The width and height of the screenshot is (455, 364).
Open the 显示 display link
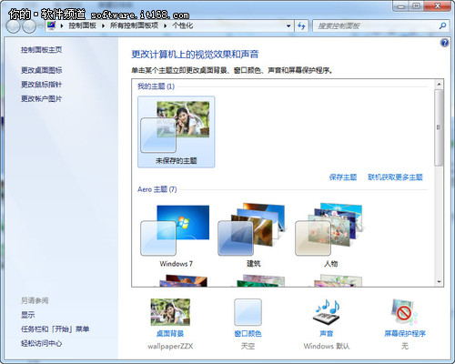click(27, 315)
